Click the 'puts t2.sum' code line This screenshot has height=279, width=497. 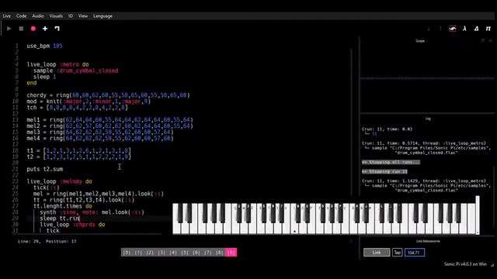point(45,169)
